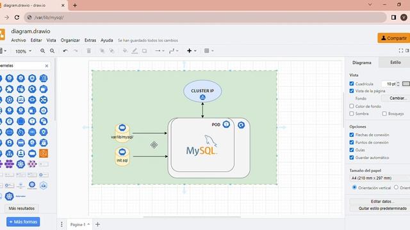Image resolution: width=410 pixels, height=230 pixels.
Task: Toggle the shadow toolbar icon
Action: pyautogui.click(x=144, y=51)
